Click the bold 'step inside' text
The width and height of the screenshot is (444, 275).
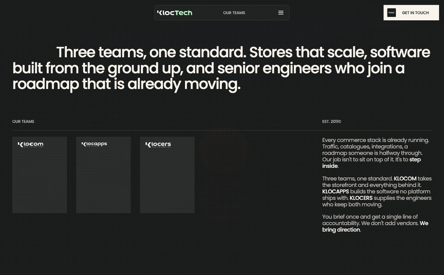(371, 163)
